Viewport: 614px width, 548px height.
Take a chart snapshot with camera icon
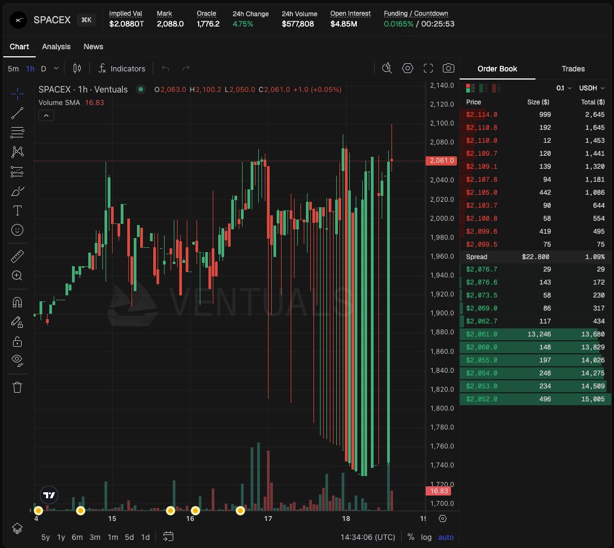coord(448,69)
